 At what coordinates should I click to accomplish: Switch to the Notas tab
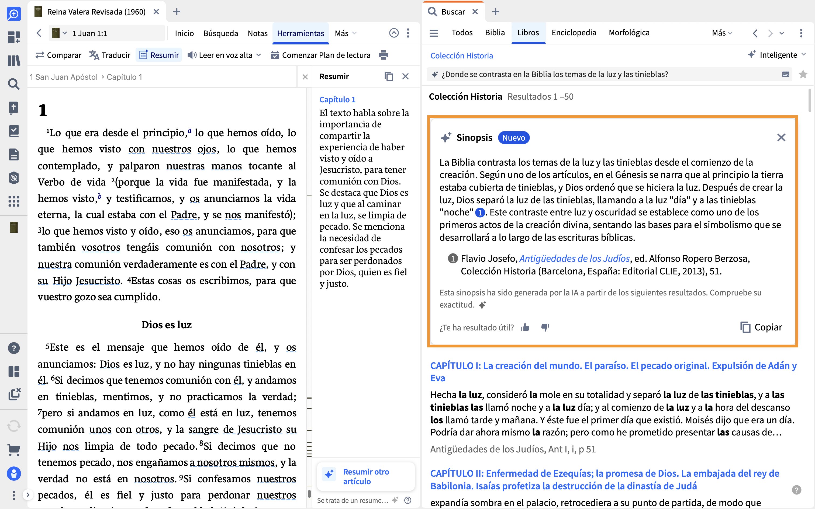click(x=258, y=33)
